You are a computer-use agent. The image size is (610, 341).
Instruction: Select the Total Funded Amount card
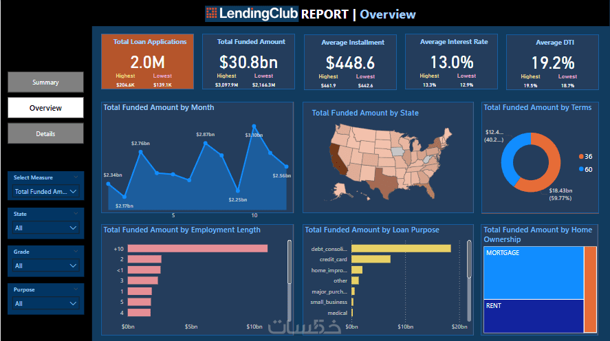pos(248,61)
